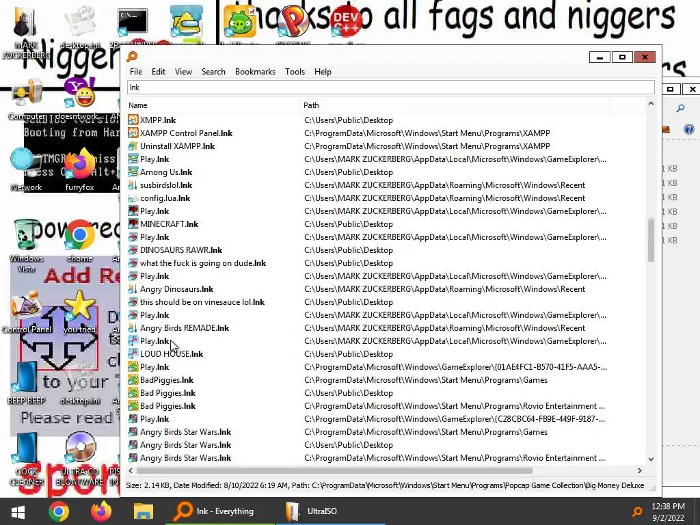The width and height of the screenshot is (700, 525).
Task: Select the XMPP.lnk file icon
Action: click(133, 120)
